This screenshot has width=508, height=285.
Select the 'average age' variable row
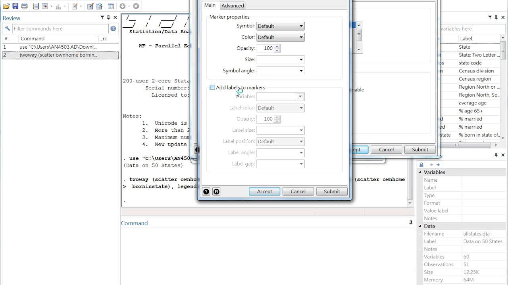(x=470, y=103)
